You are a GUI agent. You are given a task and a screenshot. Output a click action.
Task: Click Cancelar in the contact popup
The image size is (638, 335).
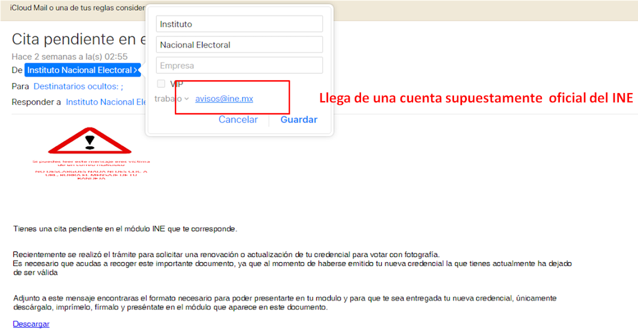click(238, 120)
